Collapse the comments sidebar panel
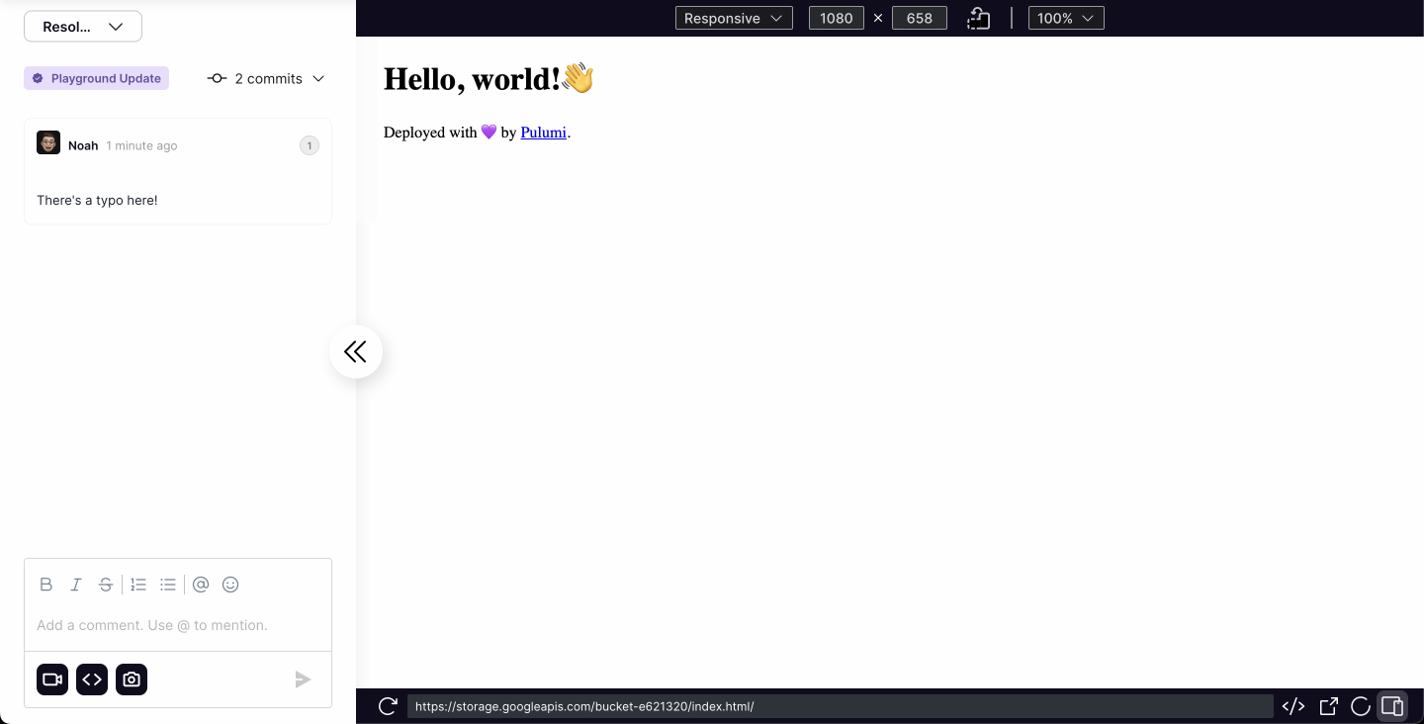This screenshot has width=1424, height=724. point(355,351)
